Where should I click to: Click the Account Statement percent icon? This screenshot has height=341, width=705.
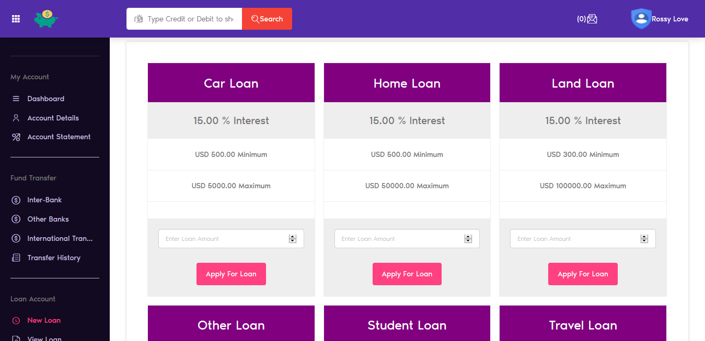(x=16, y=137)
